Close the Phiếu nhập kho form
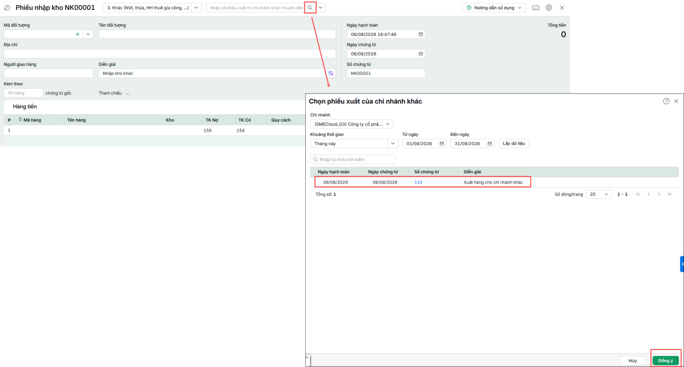The height and width of the screenshot is (367, 684). pos(562,8)
